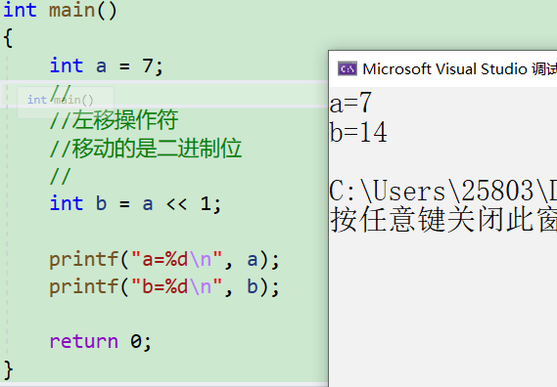Click the debug console window icon

pos(348,68)
